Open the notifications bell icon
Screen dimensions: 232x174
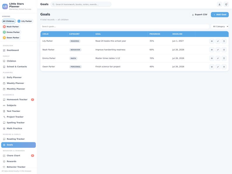pos(226,4)
